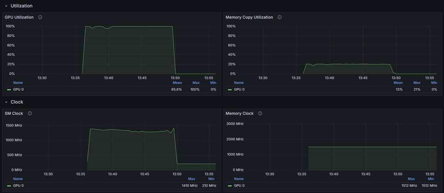Sort GPU Utilization legend by Max

[196, 83]
